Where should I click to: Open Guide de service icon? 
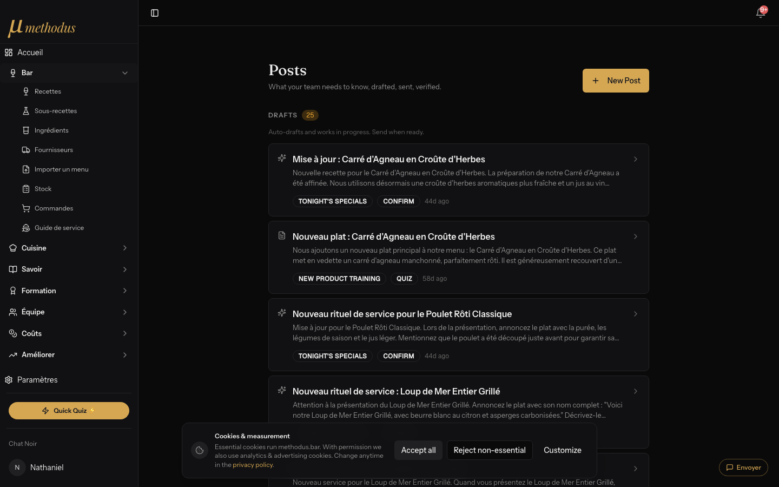26,228
